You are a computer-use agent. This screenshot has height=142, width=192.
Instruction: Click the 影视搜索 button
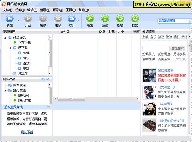point(178,49)
